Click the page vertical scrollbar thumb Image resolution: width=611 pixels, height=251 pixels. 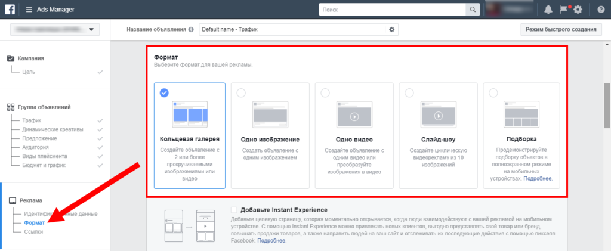click(x=607, y=106)
